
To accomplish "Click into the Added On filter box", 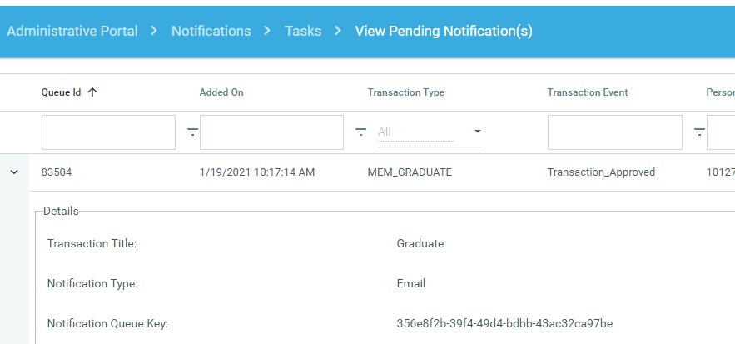I will [271, 132].
